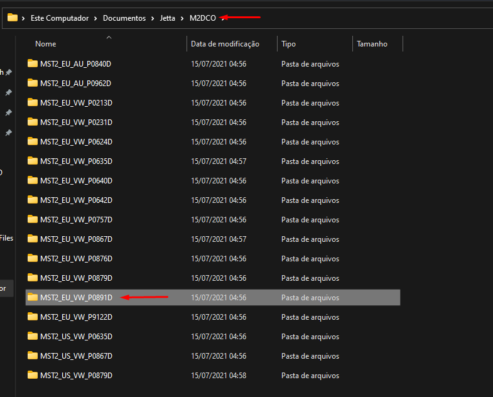Select the M2DCO breadcrumb segment
This screenshot has height=397, width=493.
[202, 18]
